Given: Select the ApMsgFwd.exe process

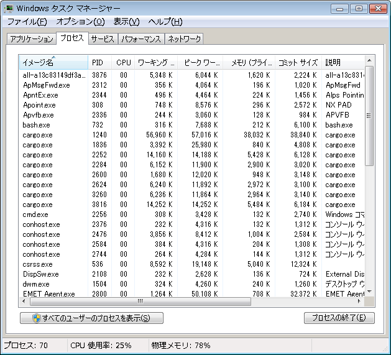Looking at the screenshot, I should tap(192, 85).
